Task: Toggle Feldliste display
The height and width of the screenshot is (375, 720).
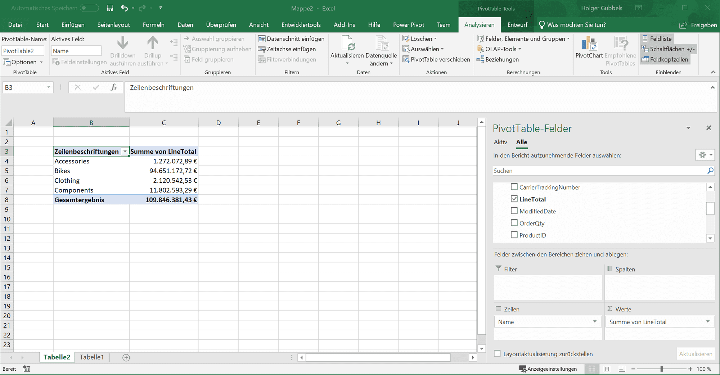Action: pyautogui.click(x=657, y=39)
